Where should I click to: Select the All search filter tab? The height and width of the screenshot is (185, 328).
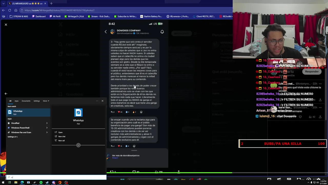tap(10, 101)
